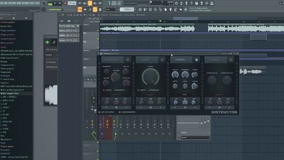Open the CHORUS module dropdown
284x160 pixels.
[x=181, y=60]
